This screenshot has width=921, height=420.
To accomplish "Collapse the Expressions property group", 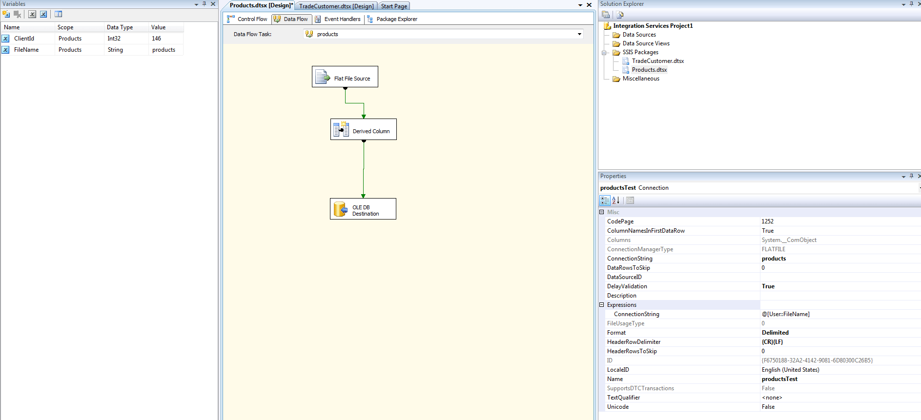I will (602, 305).
